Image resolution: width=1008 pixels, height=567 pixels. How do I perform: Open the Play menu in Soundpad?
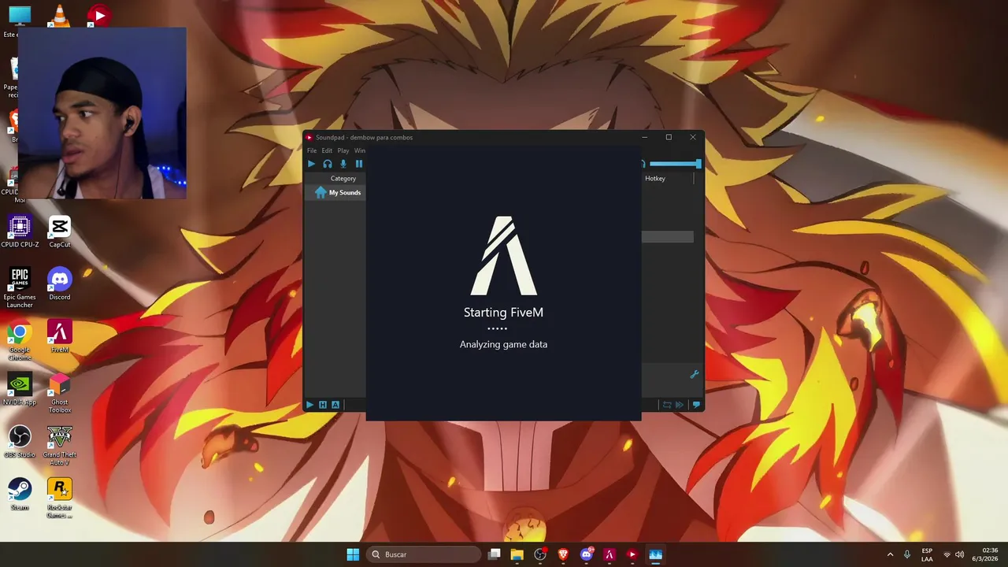pos(343,150)
